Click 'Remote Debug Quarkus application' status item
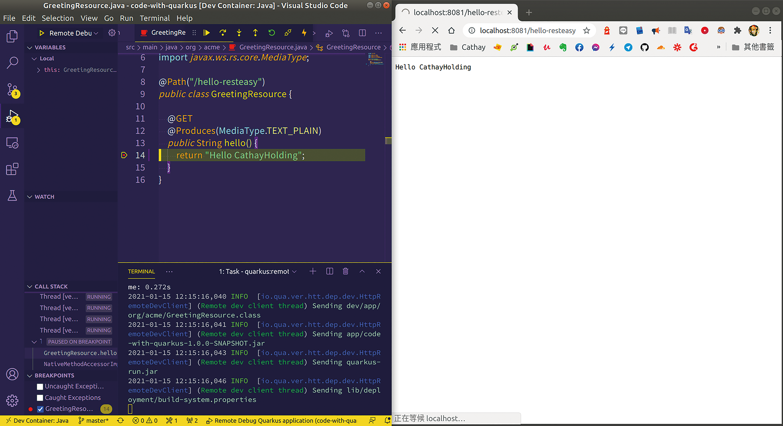 click(x=281, y=421)
